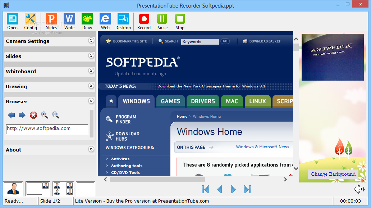Image resolution: width=371 pixels, height=208 pixels.
Task: Open the Antivirus category
Action: click(120, 159)
